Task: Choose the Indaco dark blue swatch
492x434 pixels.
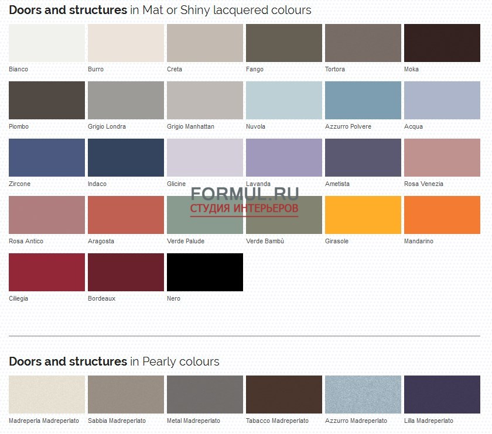Action: (x=126, y=157)
